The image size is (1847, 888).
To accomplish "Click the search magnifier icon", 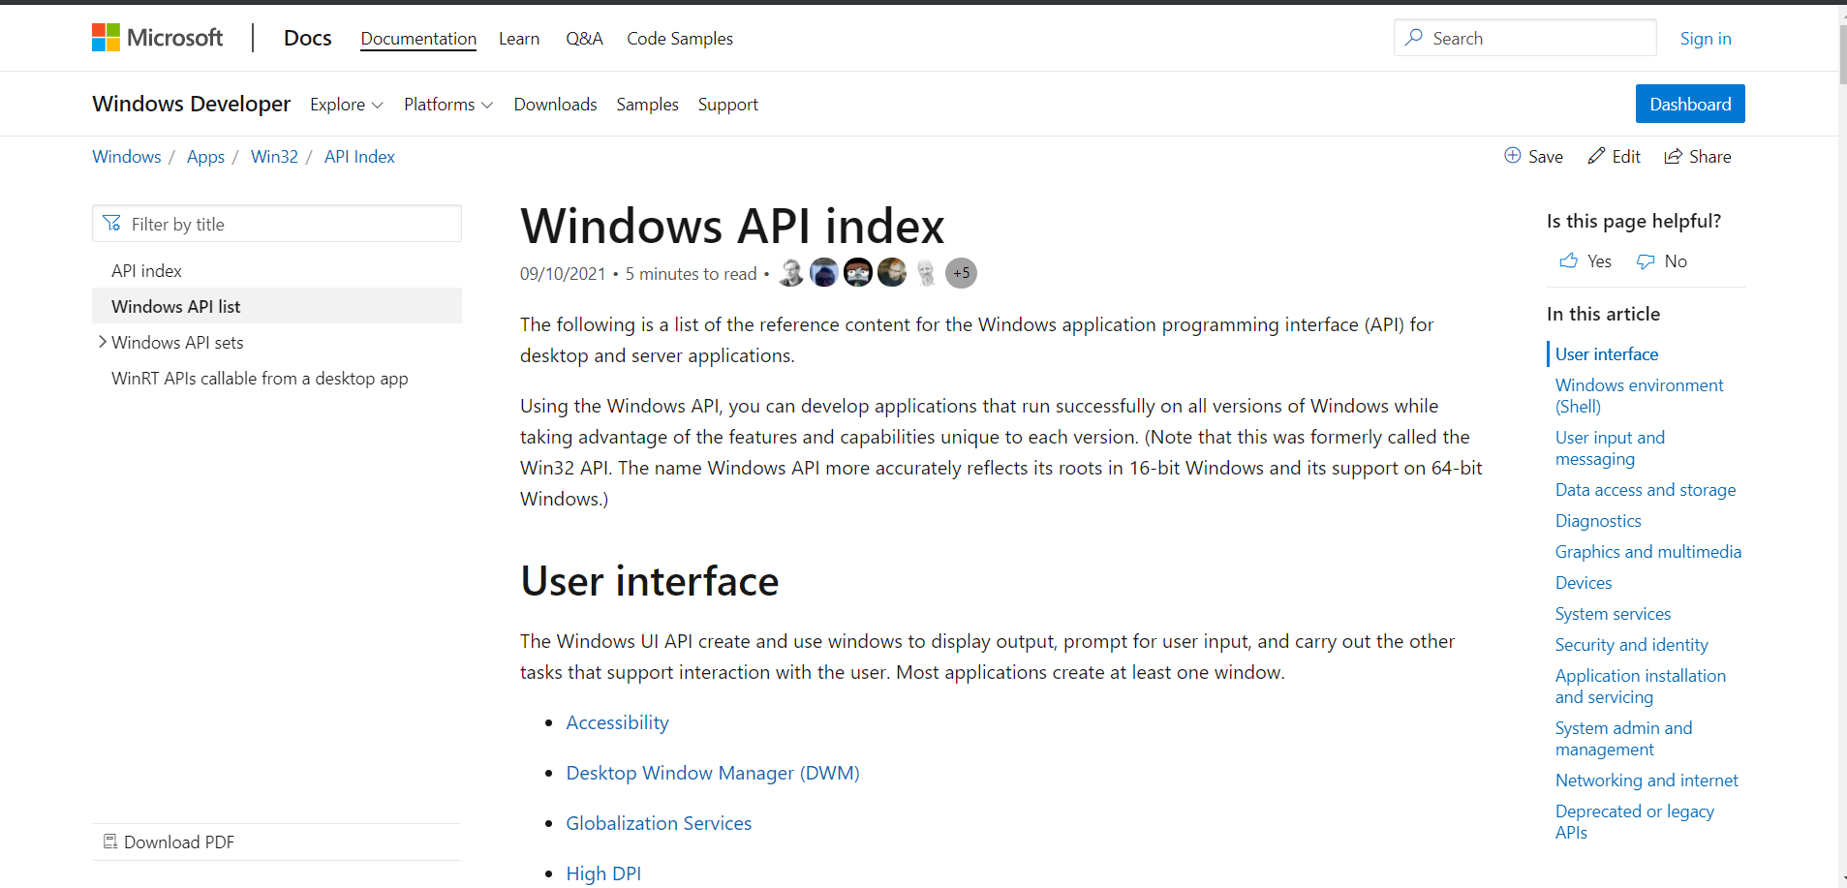I will [x=1415, y=38].
